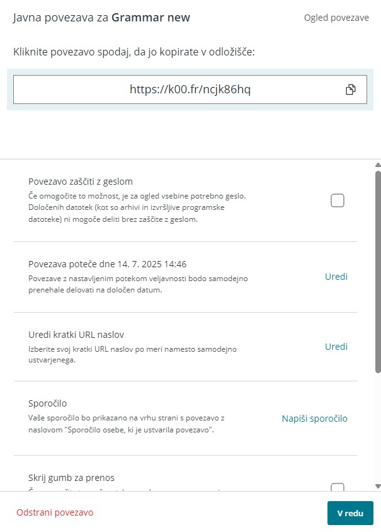Click Uredi next to link expiration date

(x=336, y=277)
